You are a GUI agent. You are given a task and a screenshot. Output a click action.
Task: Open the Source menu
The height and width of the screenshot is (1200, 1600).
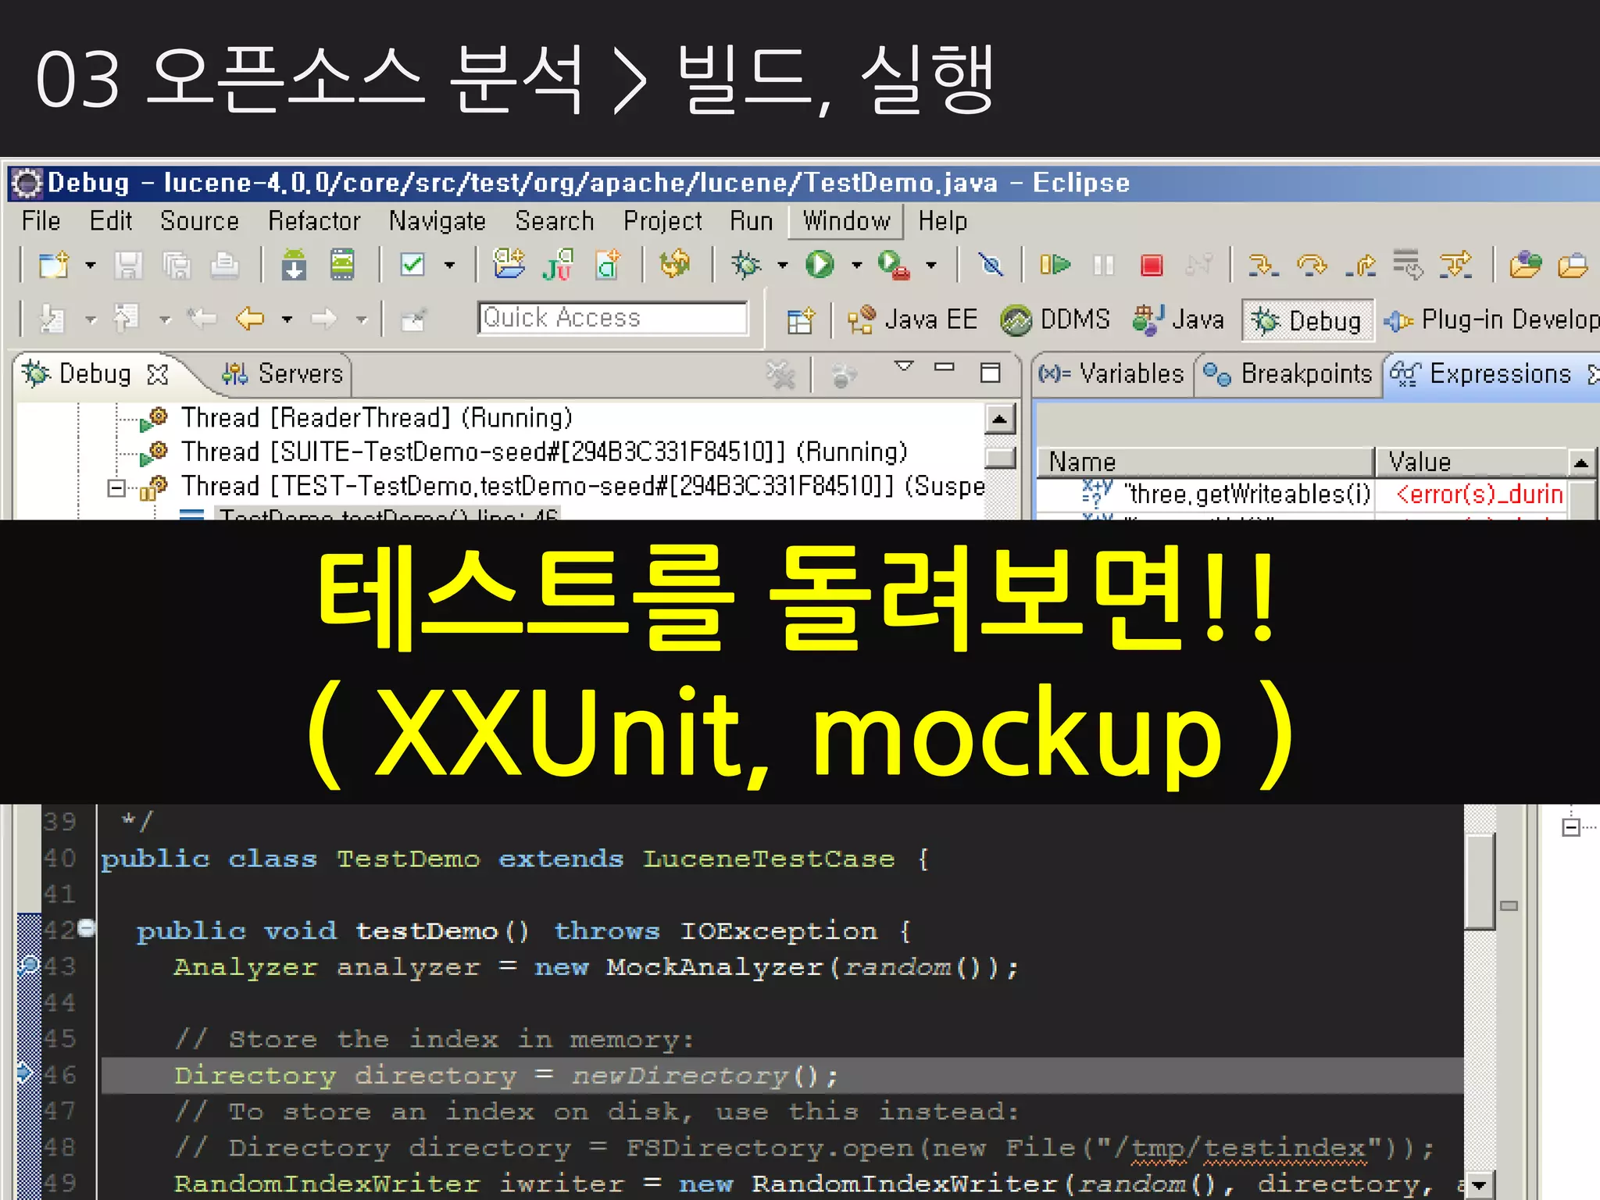[x=199, y=221]
